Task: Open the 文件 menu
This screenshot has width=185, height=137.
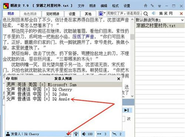Action: click(x=81, y=6)
